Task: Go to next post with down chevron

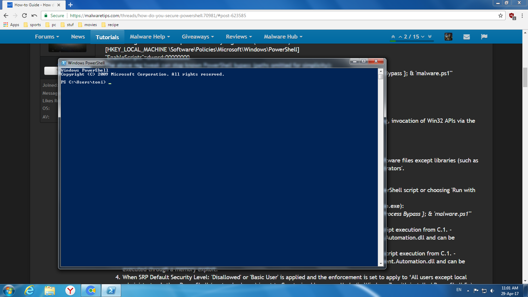Action: 423,37
